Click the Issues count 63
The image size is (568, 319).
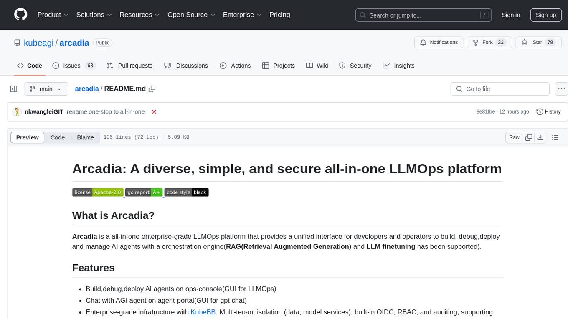(x=90, y=66)
